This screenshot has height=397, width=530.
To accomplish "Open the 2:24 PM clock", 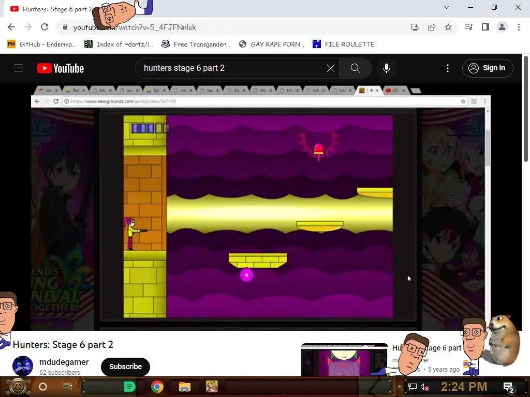I will (464, 387).
